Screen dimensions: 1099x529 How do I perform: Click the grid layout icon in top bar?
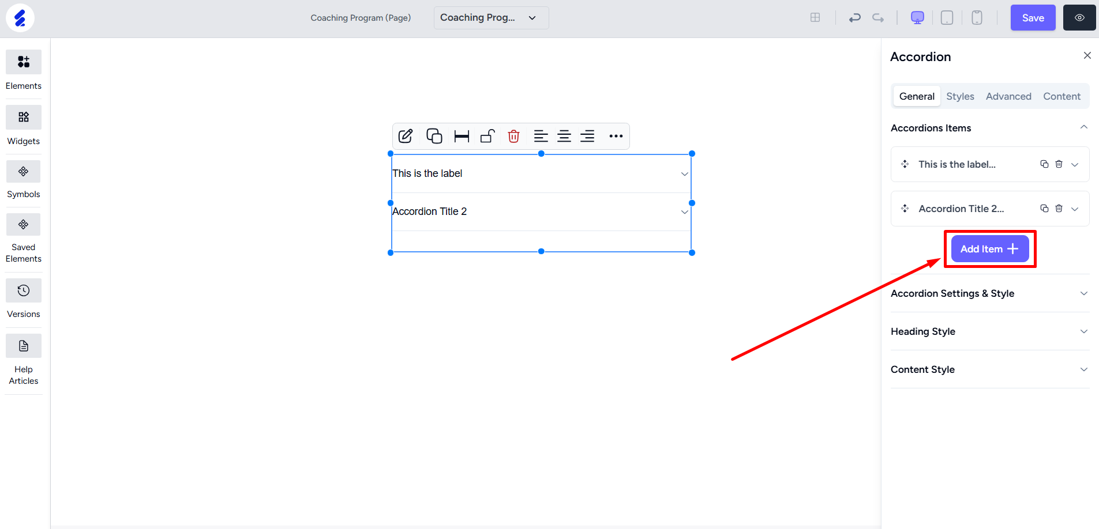[x=815, y=18]
